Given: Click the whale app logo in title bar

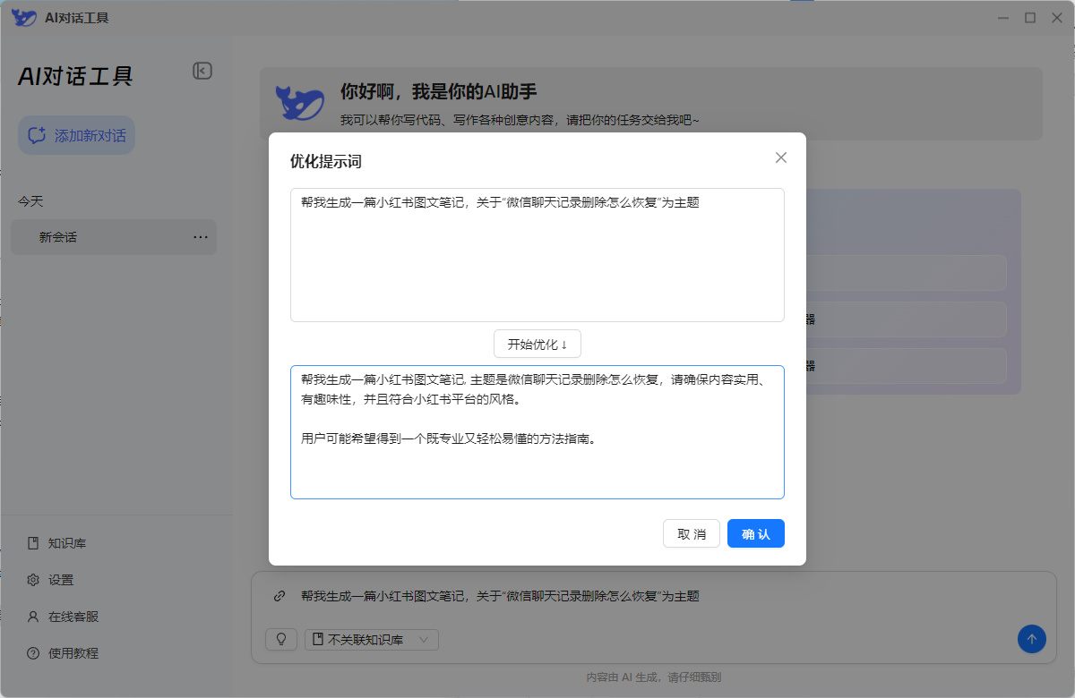Looking at the screenshot, I should (x=24, y=17).
